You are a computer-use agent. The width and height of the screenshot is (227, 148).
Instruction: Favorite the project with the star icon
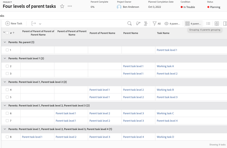coord(62,6)
